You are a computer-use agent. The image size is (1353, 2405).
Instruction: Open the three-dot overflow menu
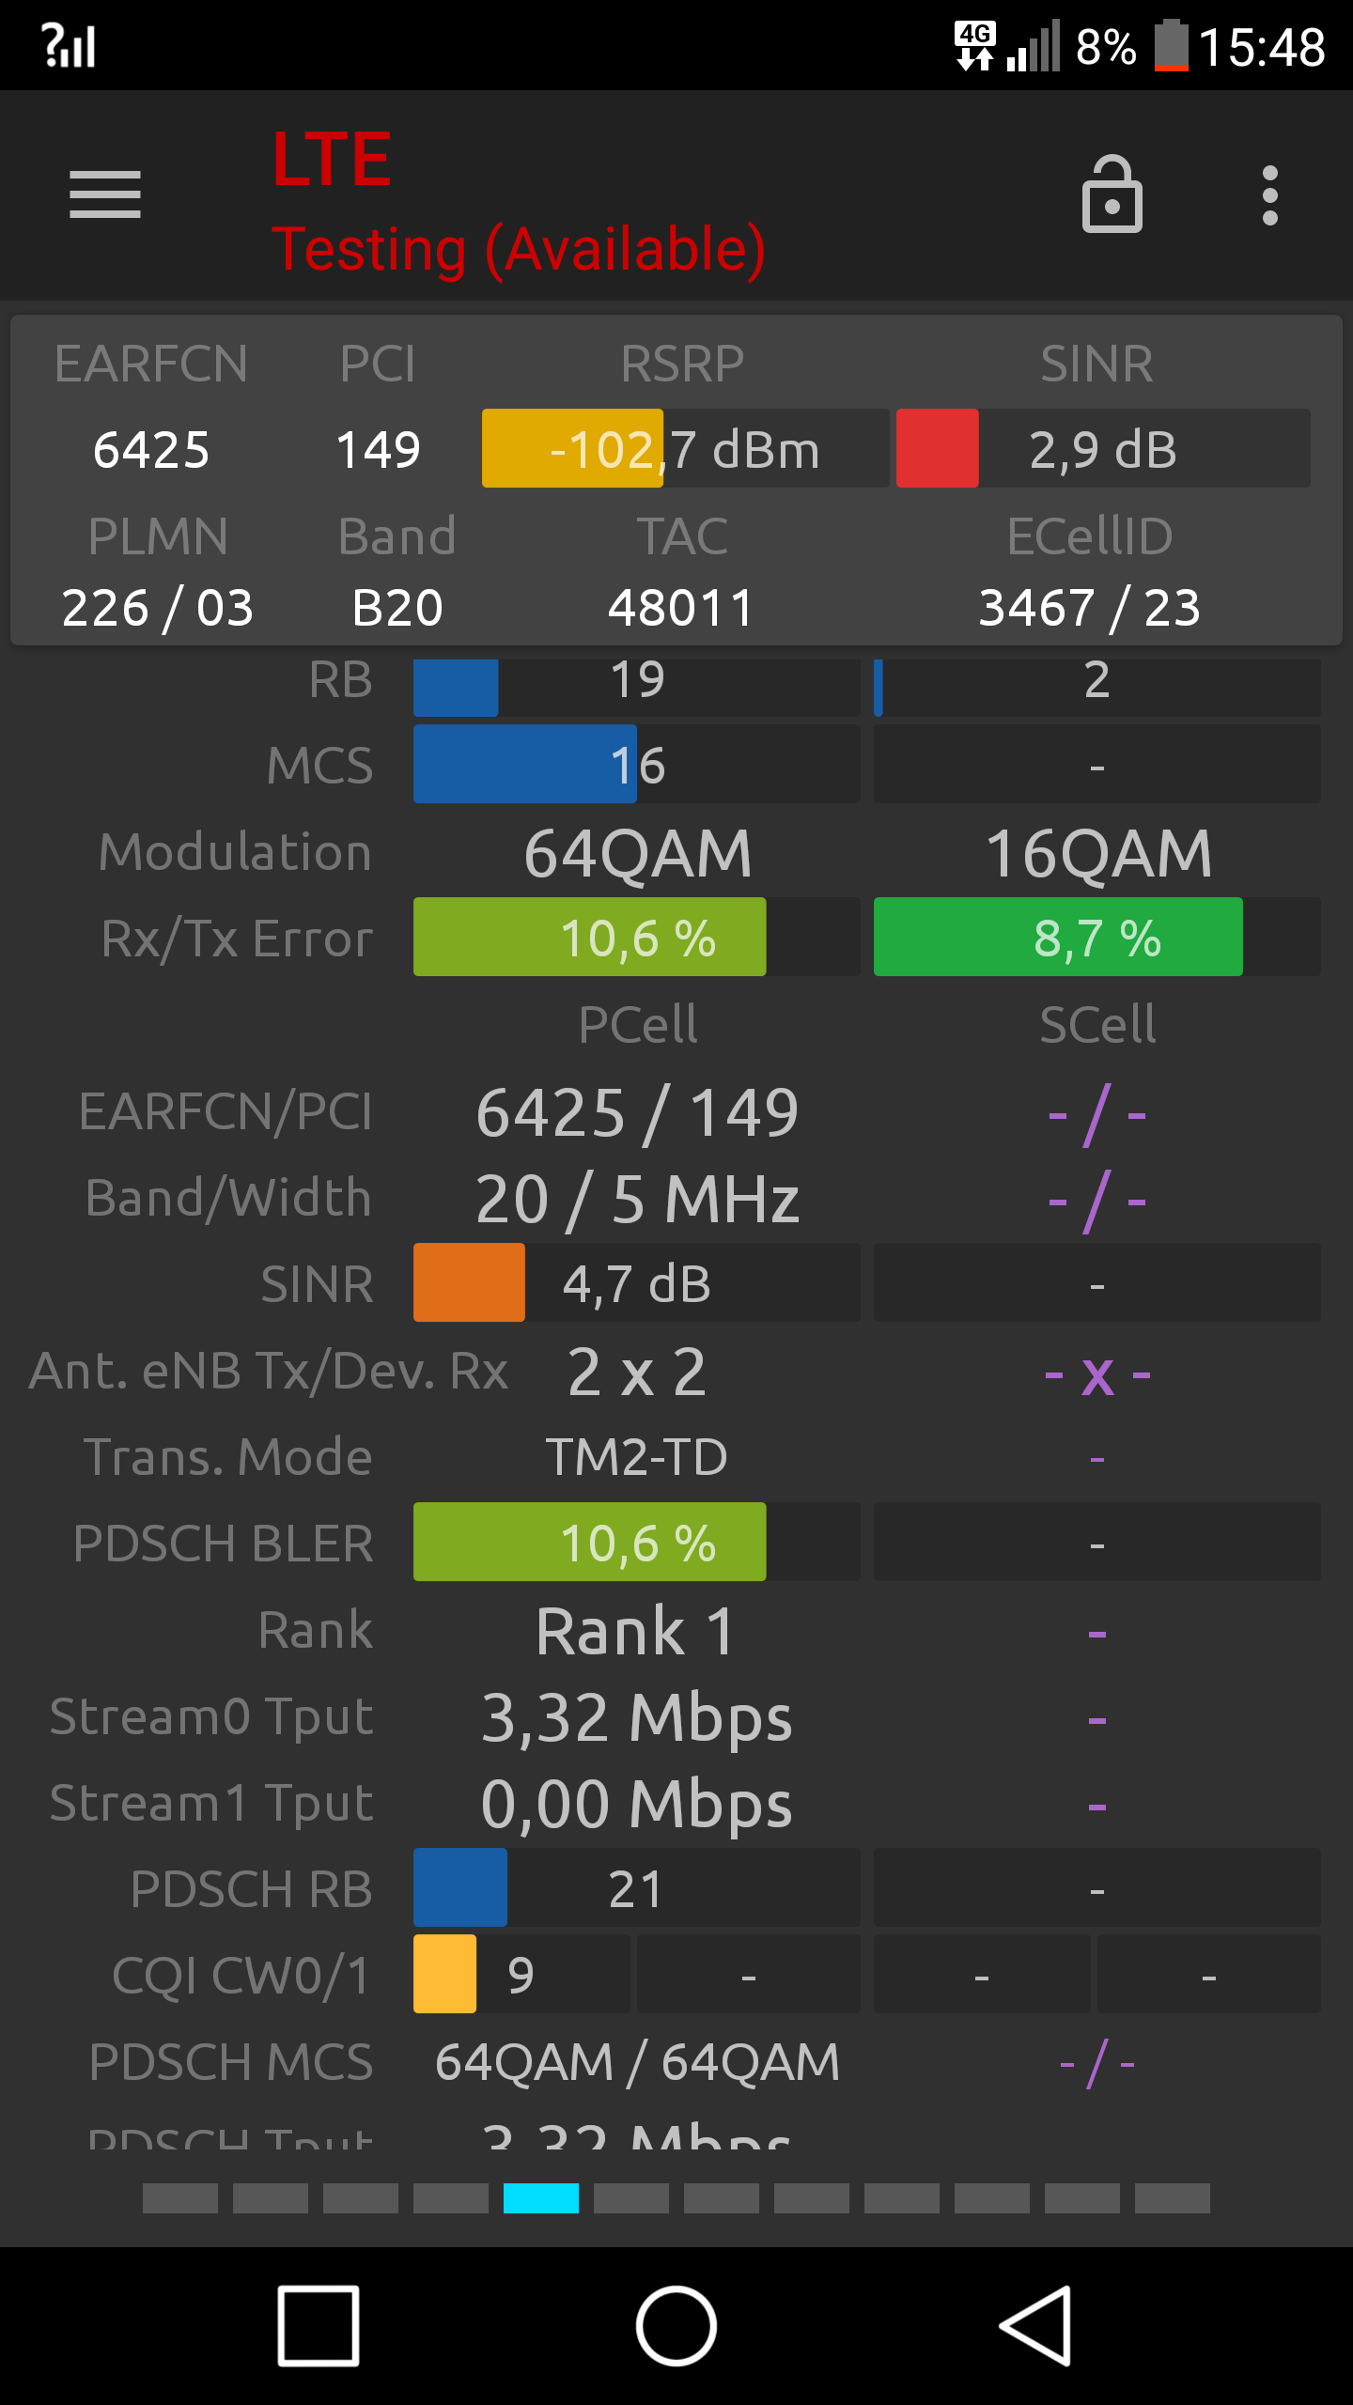coord(1270,195)
